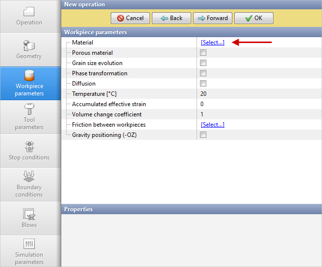
Task: Enable Gravity positioning (-OZ) checkbox
Action: 203,135
